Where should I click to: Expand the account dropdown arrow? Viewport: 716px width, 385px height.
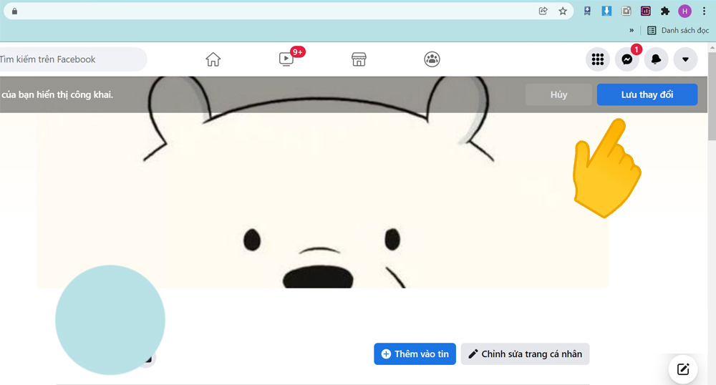[x=685, y=59]
